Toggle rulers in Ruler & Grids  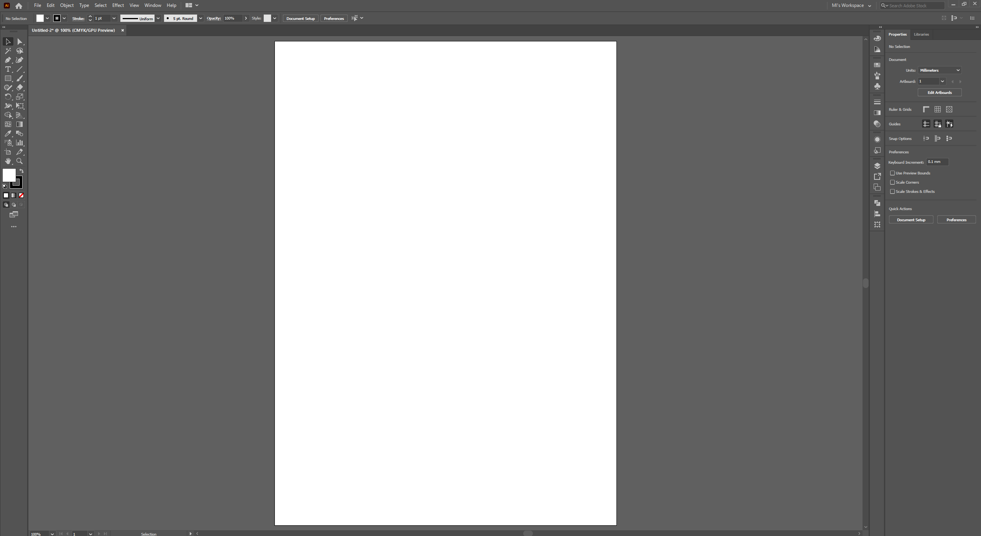click(926, 109)
